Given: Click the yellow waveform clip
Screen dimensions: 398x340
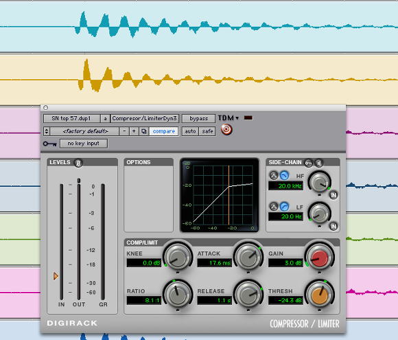Looking at the screenshot, I should [x=199, y=80].
